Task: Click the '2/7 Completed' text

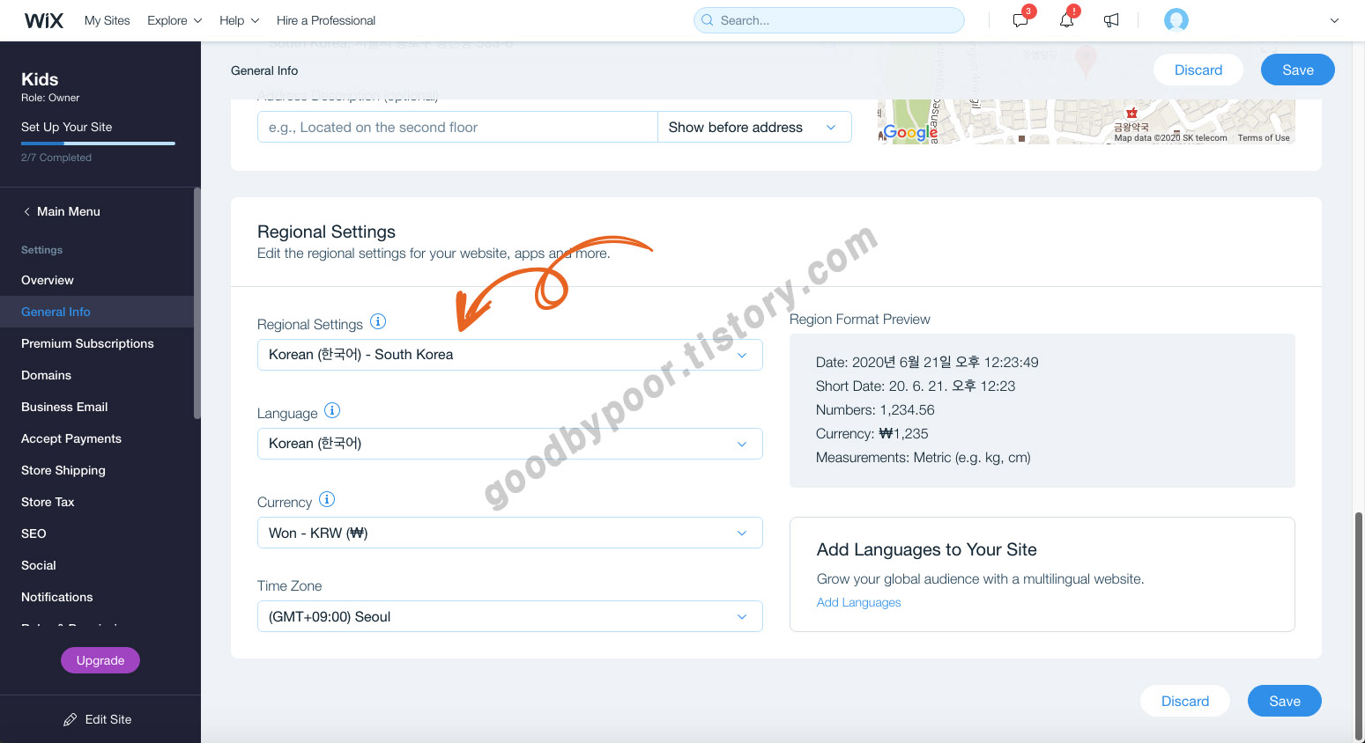Action: 56,158
